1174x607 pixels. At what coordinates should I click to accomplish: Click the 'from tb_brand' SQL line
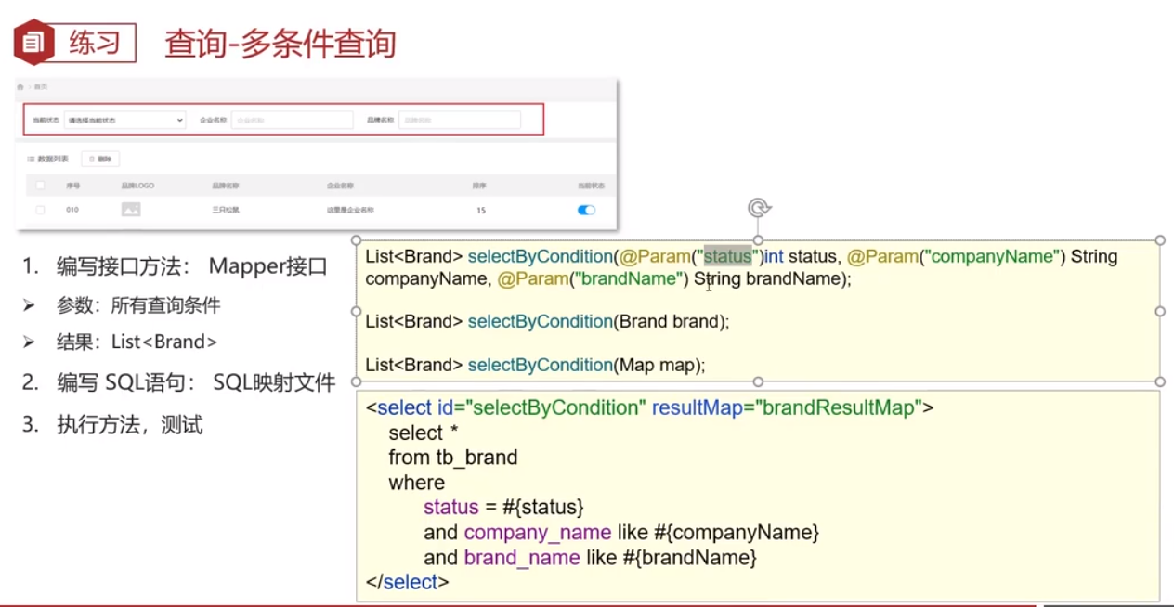[453, 458]
